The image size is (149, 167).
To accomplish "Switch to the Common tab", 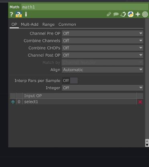I will pyautogui.click(x=67, y=24).
